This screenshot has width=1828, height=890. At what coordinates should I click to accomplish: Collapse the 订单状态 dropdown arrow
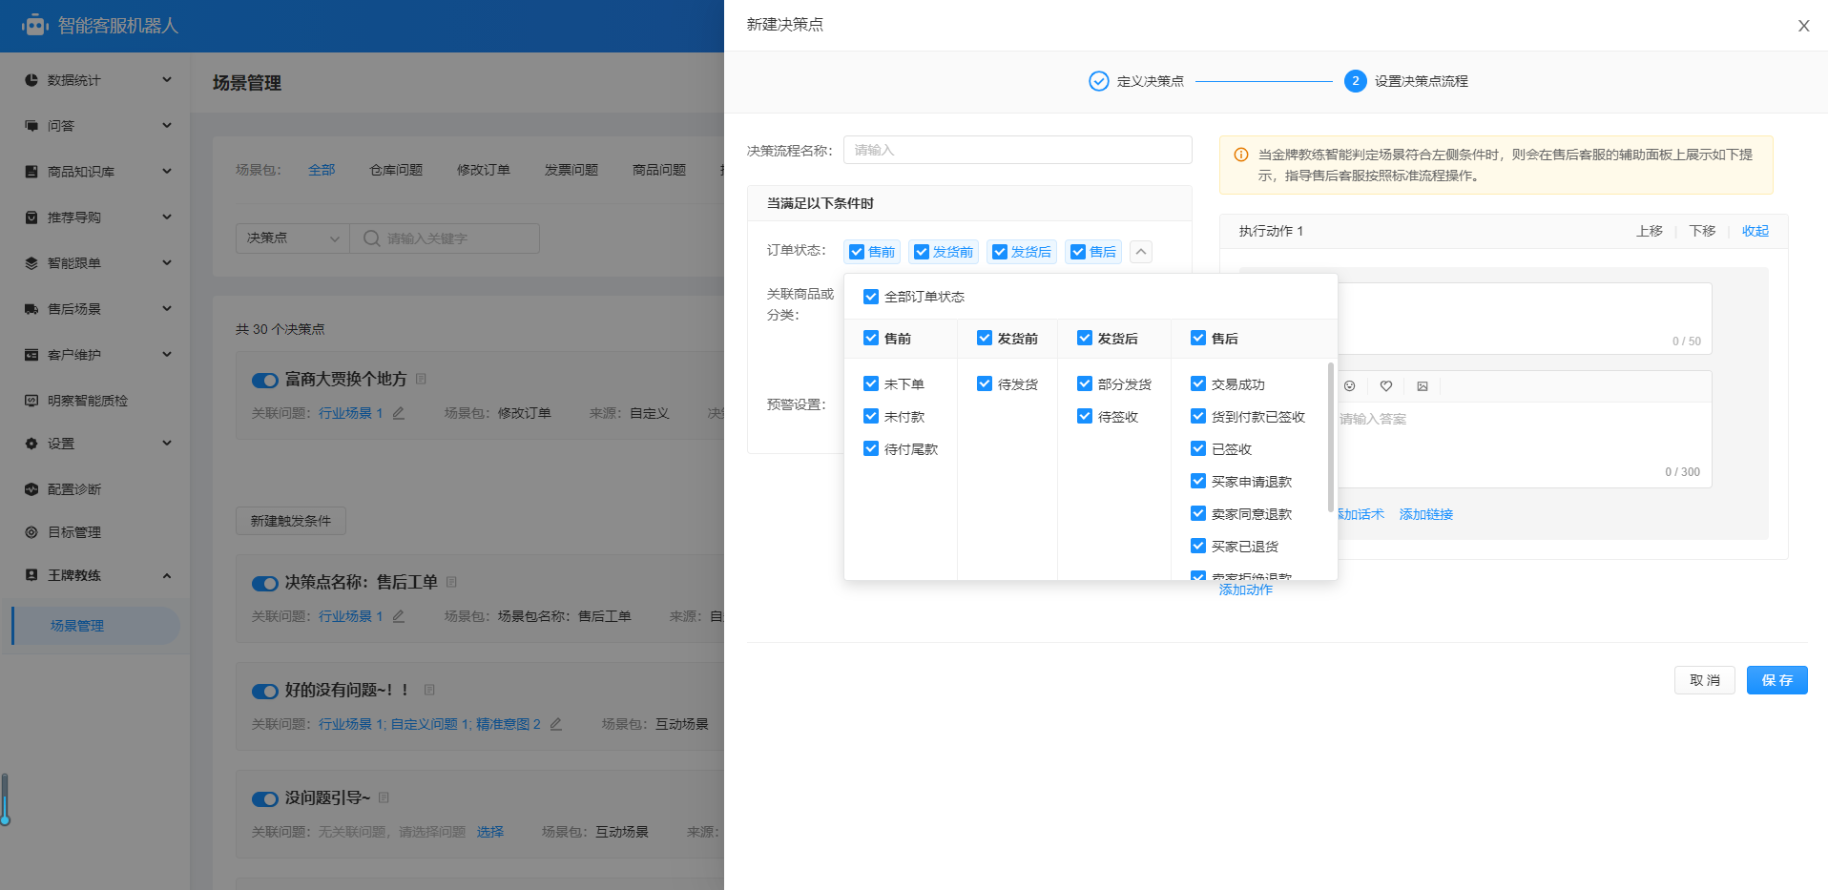(1141, 252)
